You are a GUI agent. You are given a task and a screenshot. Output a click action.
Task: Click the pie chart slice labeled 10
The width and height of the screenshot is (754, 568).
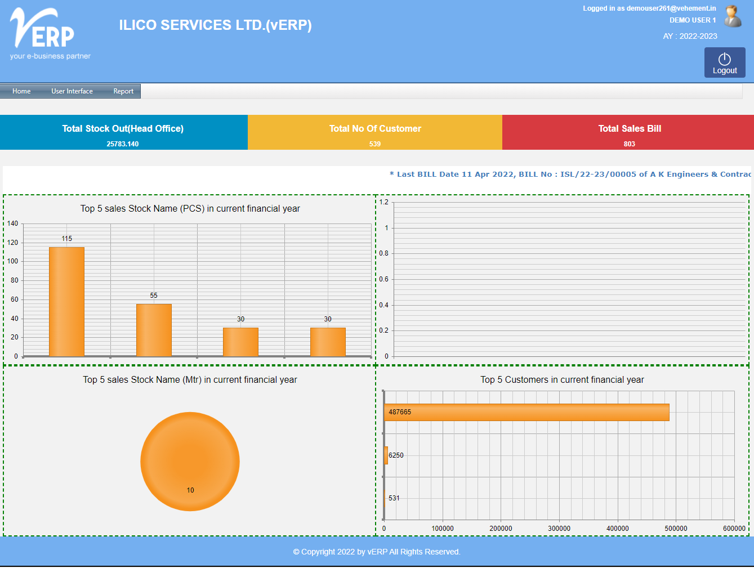(x=190, y=462)
